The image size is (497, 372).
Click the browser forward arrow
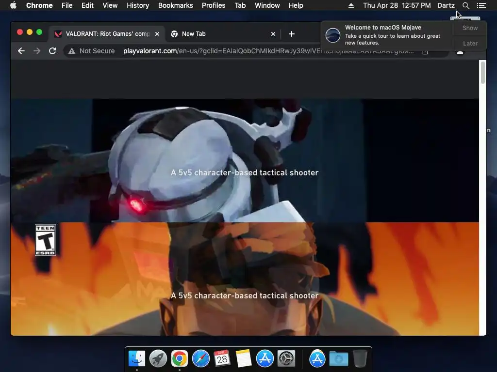point(37,51)
